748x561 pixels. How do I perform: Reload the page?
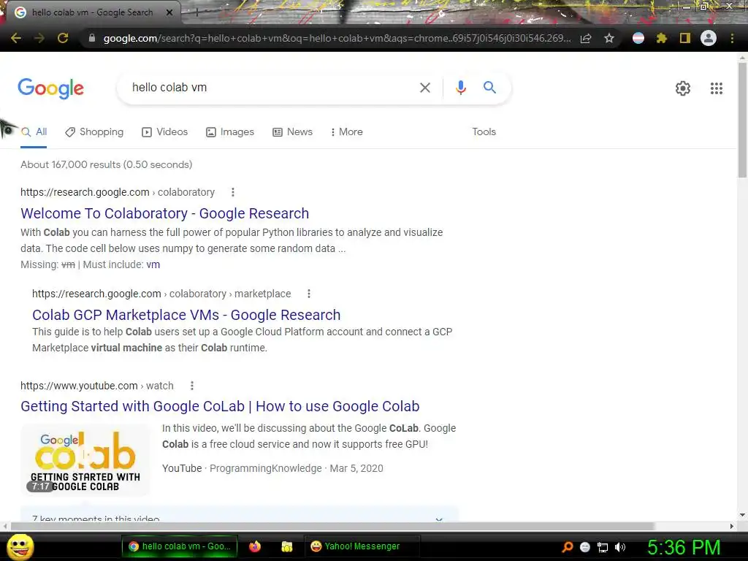pyautogui.click(x=63, y=38)
